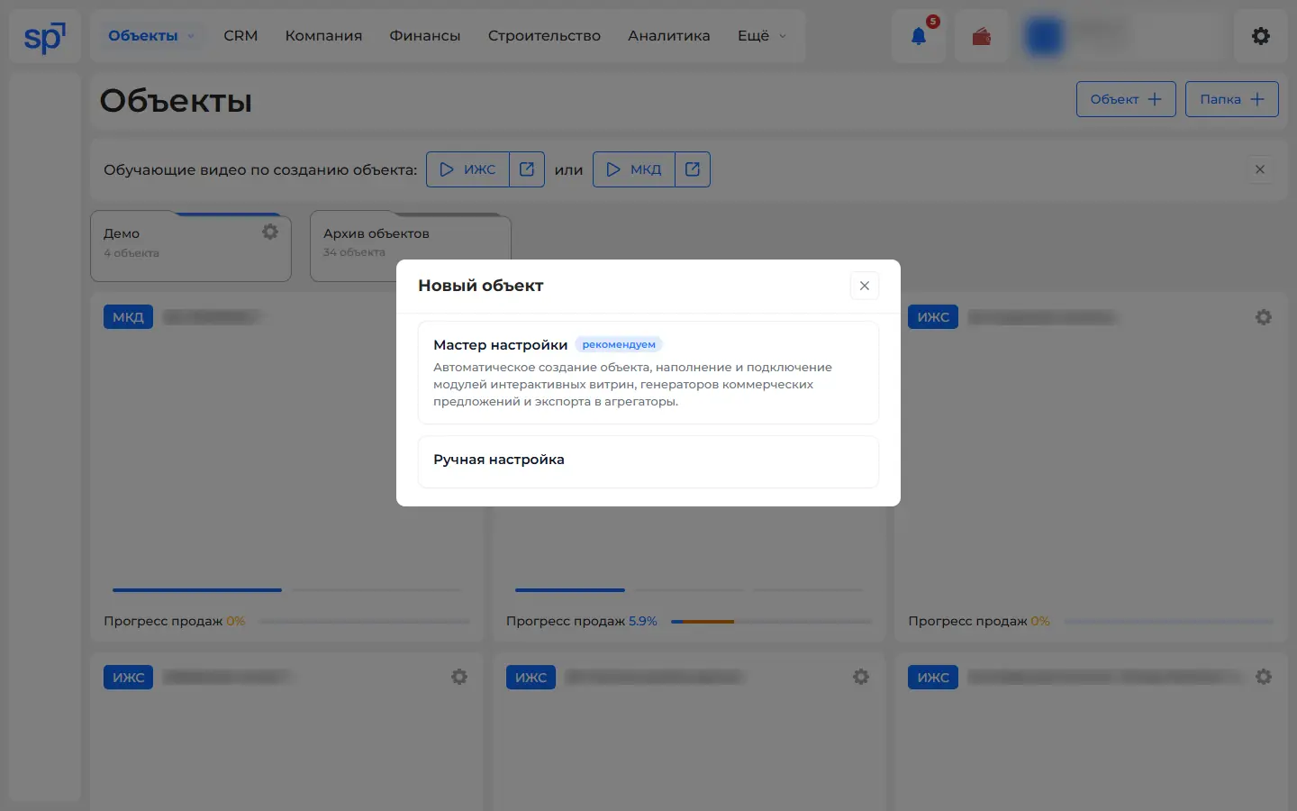Open ИЖС tutorial video in new window

[x=527, y=169]
